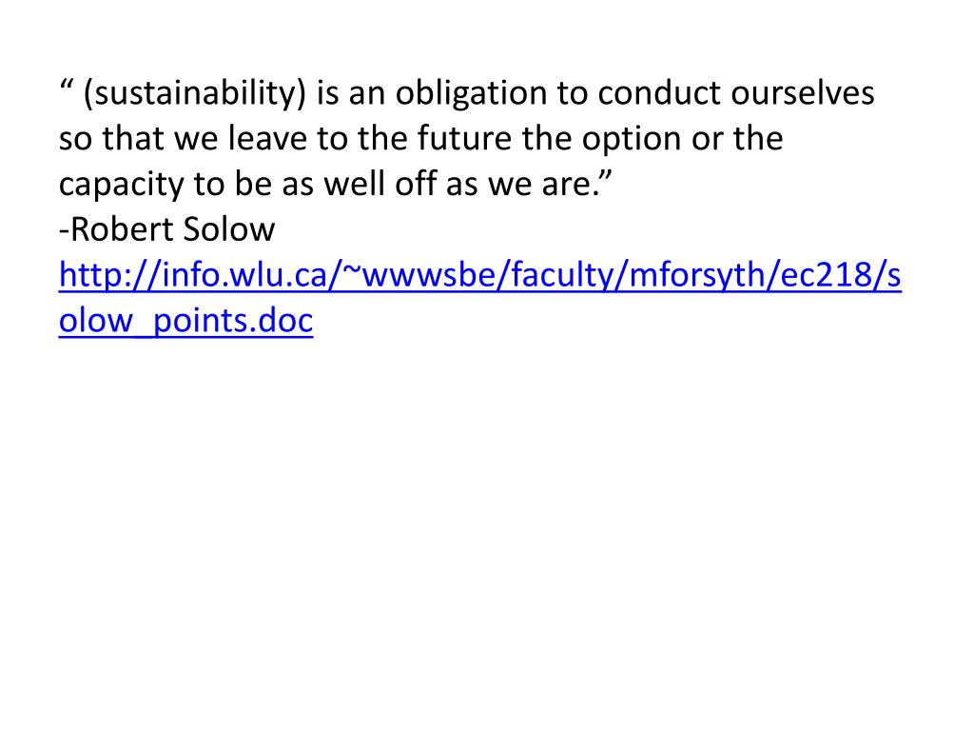Select the "-Robert Solow" attribution line
Screen dimensions: 974x731
[166, 229]
